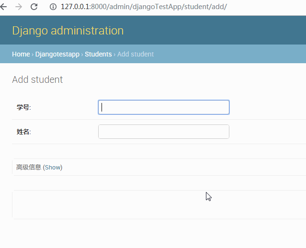This screenshot has width=306, height=248.
Task: Click the Add student heading
Action: pos(37,79)
